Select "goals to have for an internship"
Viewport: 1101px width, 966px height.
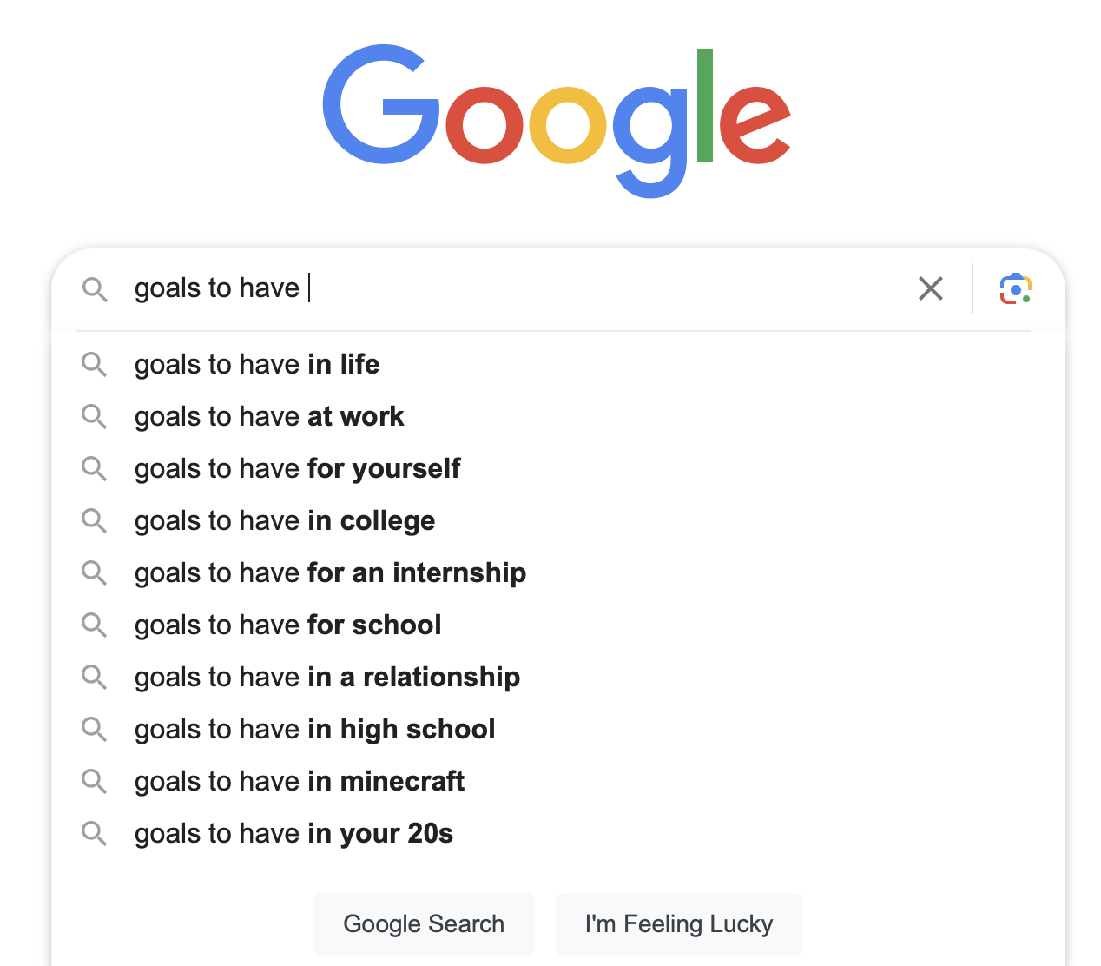coord(330,573)
